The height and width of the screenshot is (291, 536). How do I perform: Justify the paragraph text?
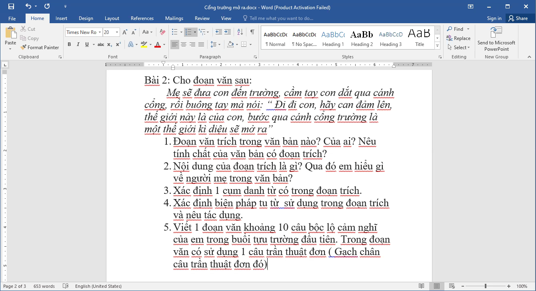[201, 44]
